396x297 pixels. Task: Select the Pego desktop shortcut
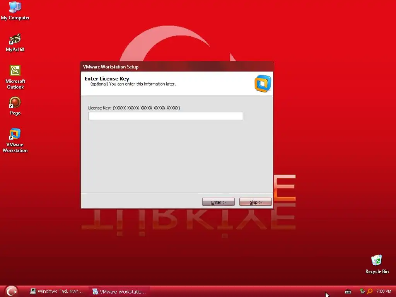(15, 106)
